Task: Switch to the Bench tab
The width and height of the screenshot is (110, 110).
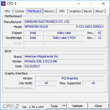Action: [x=88, y=11]
